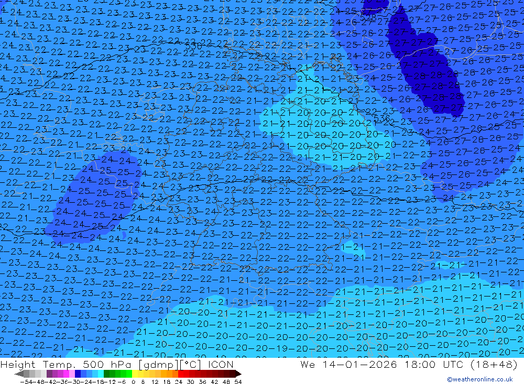Click the positive '18' legend scale value
Image resolution: width=524 pixels, height=384 pixels.
click(167, 382)
